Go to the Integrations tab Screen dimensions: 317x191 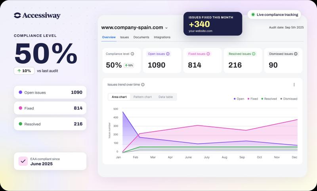click(162, 37)
